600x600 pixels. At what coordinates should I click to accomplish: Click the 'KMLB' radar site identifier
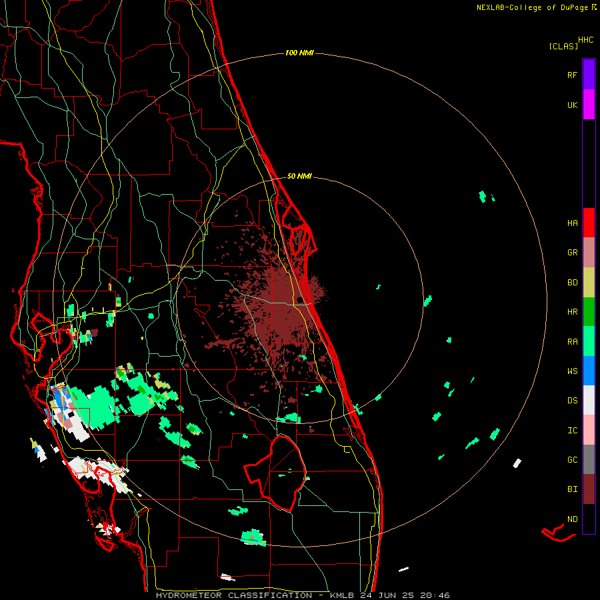click(342, 595)
